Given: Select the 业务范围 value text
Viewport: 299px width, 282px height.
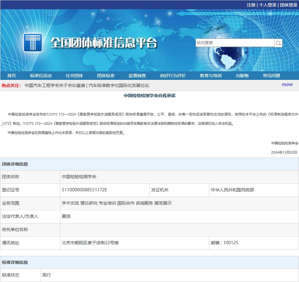Looking at the screenshot, I should pyautogui.click(x=117, y=203).
